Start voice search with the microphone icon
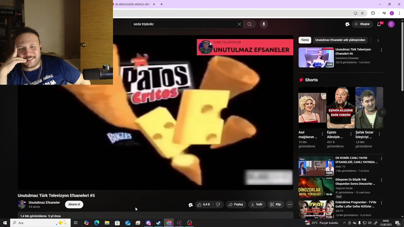 point(264,24)
